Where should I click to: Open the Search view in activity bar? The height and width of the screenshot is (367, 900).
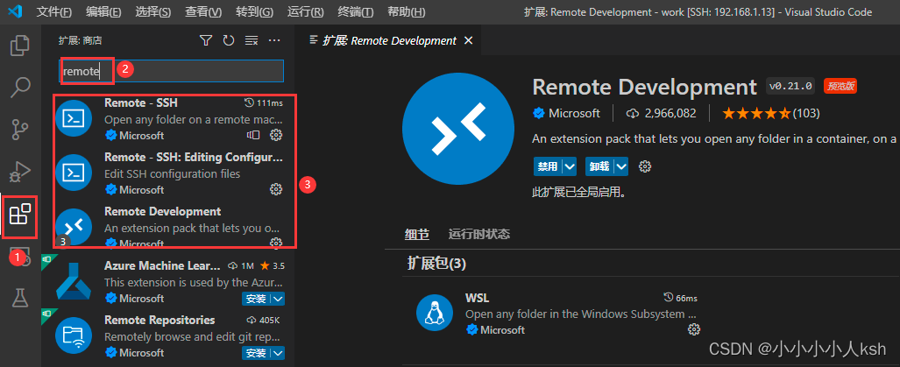(21, 88)
